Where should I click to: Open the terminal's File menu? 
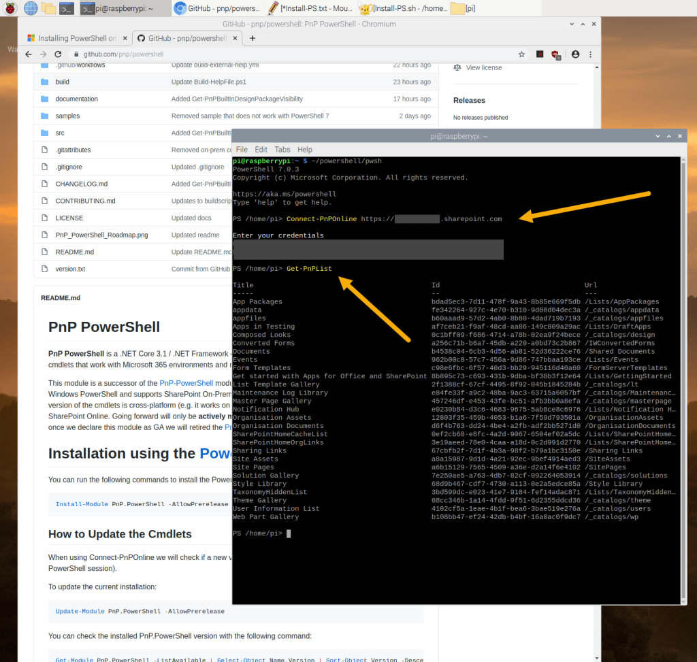point(242,149)
